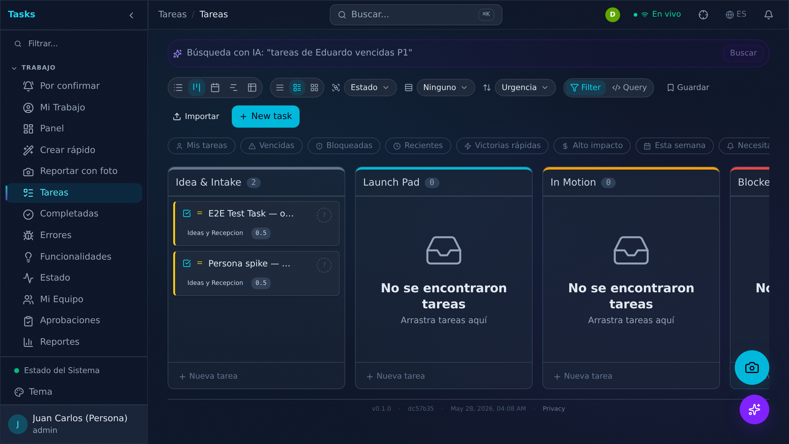Open the camera screenshot floating button
The height and width of the screenshot is (444, 789).
[752, 368]
